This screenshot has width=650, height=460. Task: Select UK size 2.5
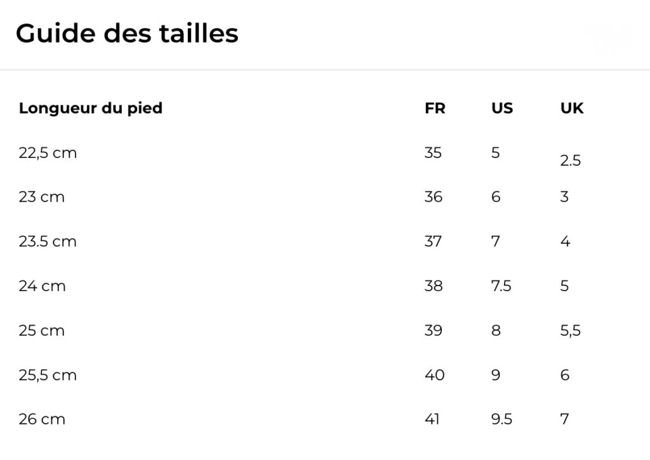click(571, 161)
